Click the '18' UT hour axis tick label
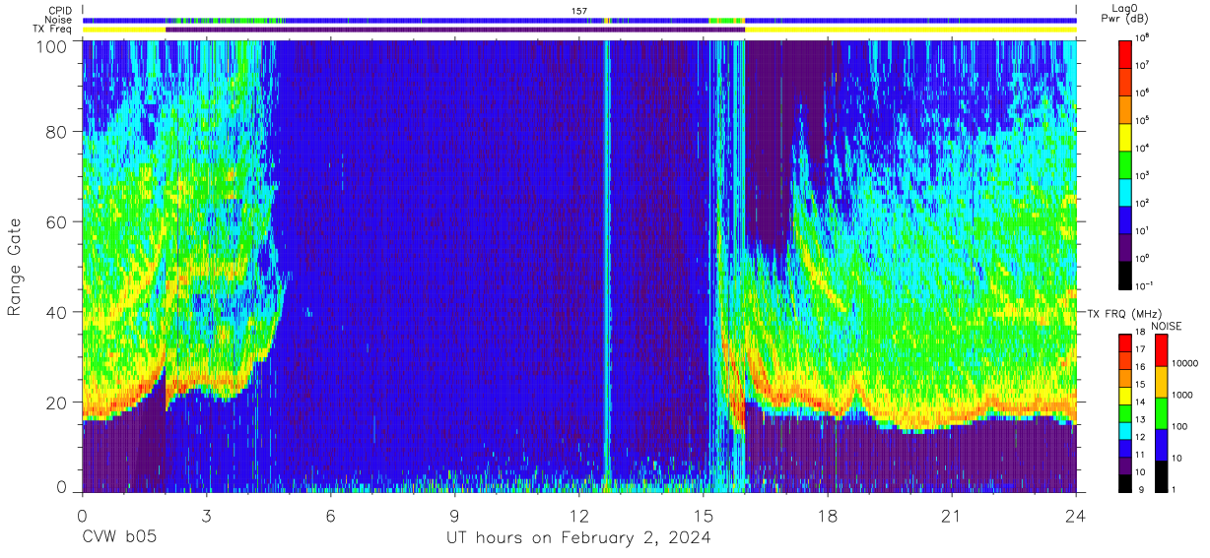 point(828,515)
